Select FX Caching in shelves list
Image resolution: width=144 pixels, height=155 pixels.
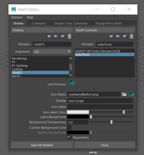(40, 66)
